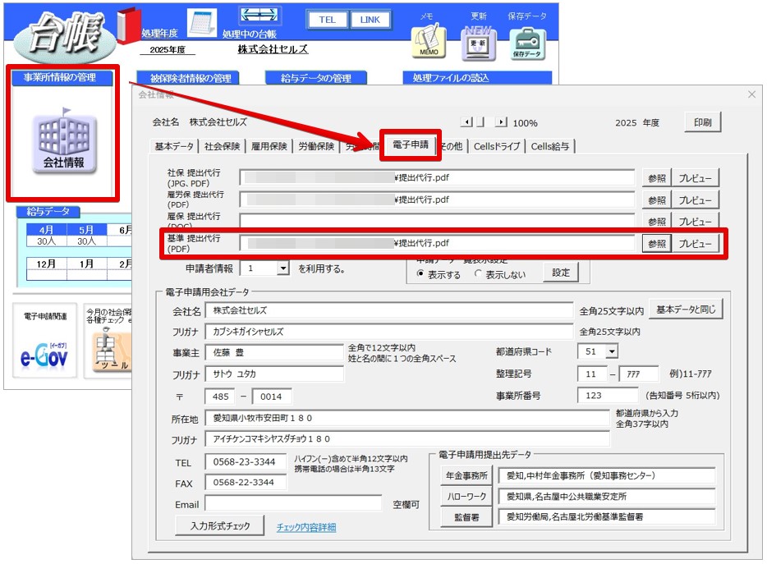Click the ハローワーク button
The width and height of the screenshot is (767, 564).
click(x=466, y=497)
